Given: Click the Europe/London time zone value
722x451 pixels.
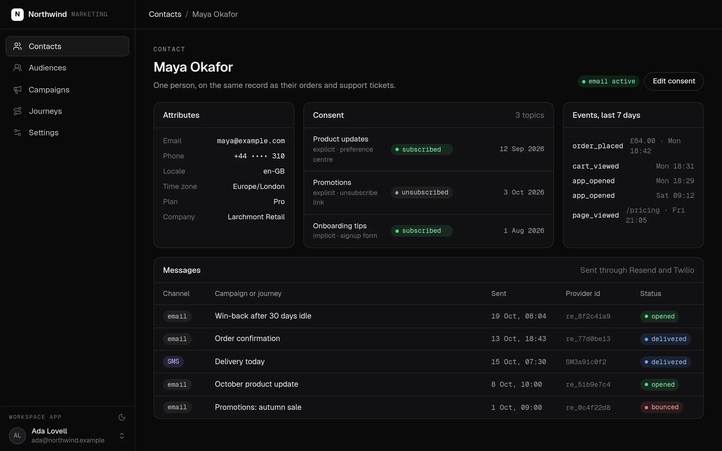Looking at the screenshot, I should point(259,186).
